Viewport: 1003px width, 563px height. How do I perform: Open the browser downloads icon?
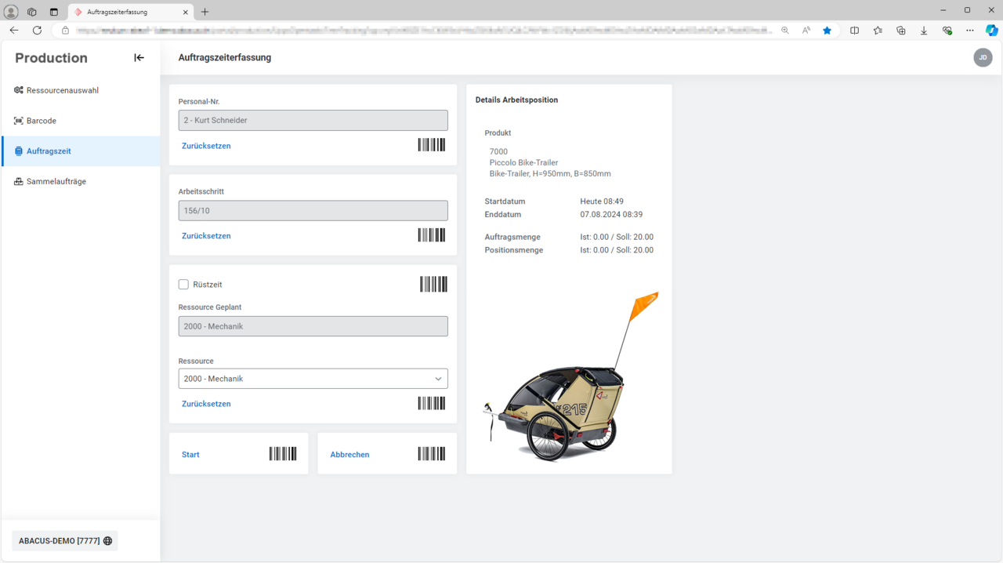click(x=924, y=31)
